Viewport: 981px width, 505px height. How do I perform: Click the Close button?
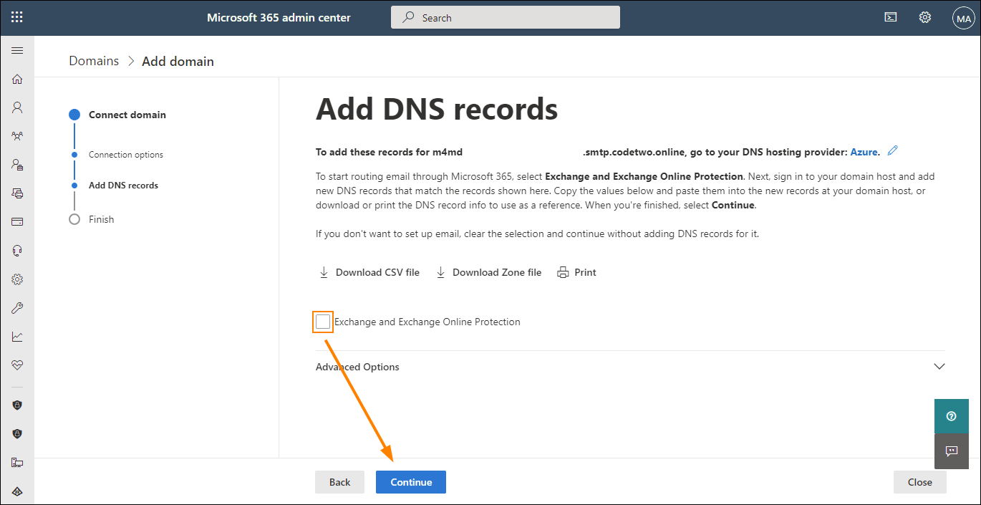tap(920, 482)
